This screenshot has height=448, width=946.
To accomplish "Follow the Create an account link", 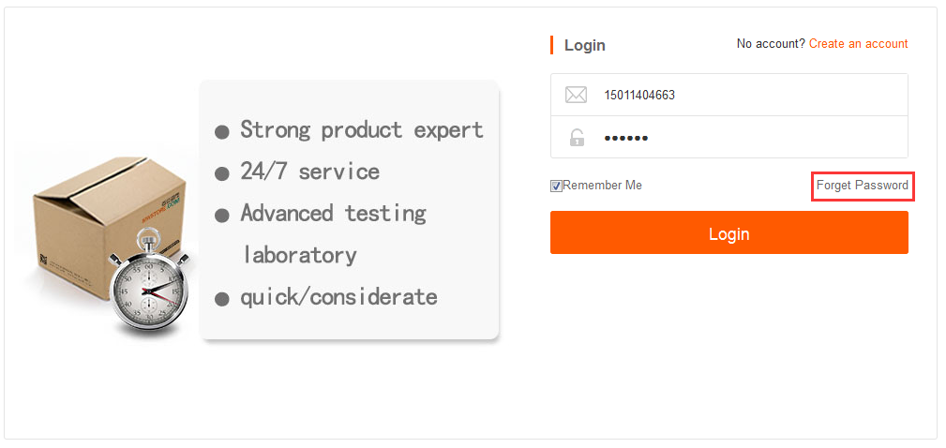I will 858,44.
